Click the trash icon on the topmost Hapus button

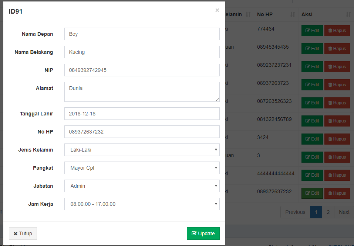pyautogui.click(x=331, y=30)
